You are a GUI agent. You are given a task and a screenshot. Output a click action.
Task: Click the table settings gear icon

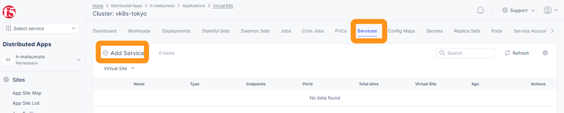tap(545, 53)
